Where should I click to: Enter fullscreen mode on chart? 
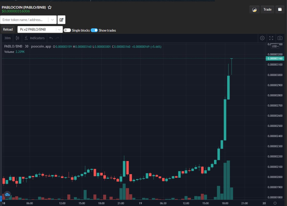(271, 38)
